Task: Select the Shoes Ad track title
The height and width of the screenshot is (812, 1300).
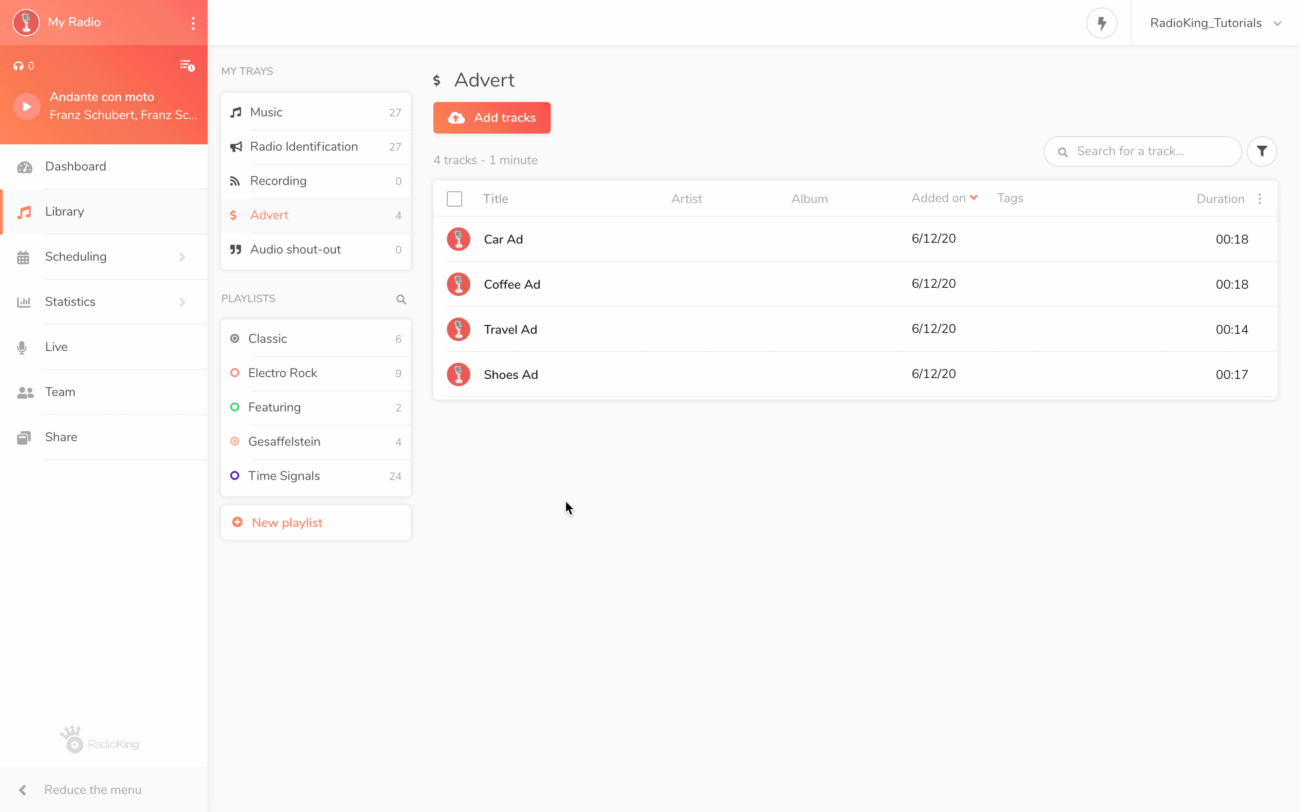Action: pos(511,375)
